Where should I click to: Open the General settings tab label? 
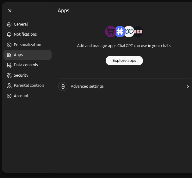21,24
